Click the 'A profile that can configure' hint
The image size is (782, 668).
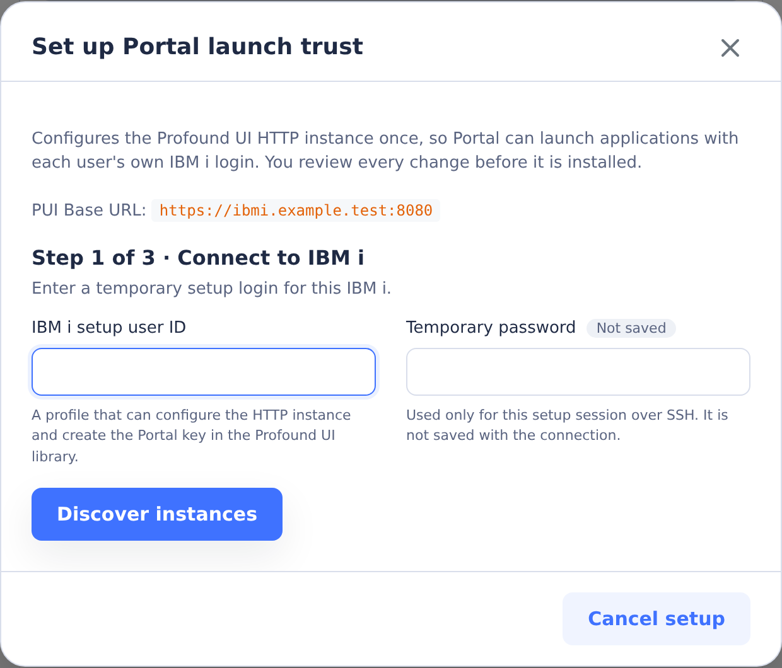192,435
